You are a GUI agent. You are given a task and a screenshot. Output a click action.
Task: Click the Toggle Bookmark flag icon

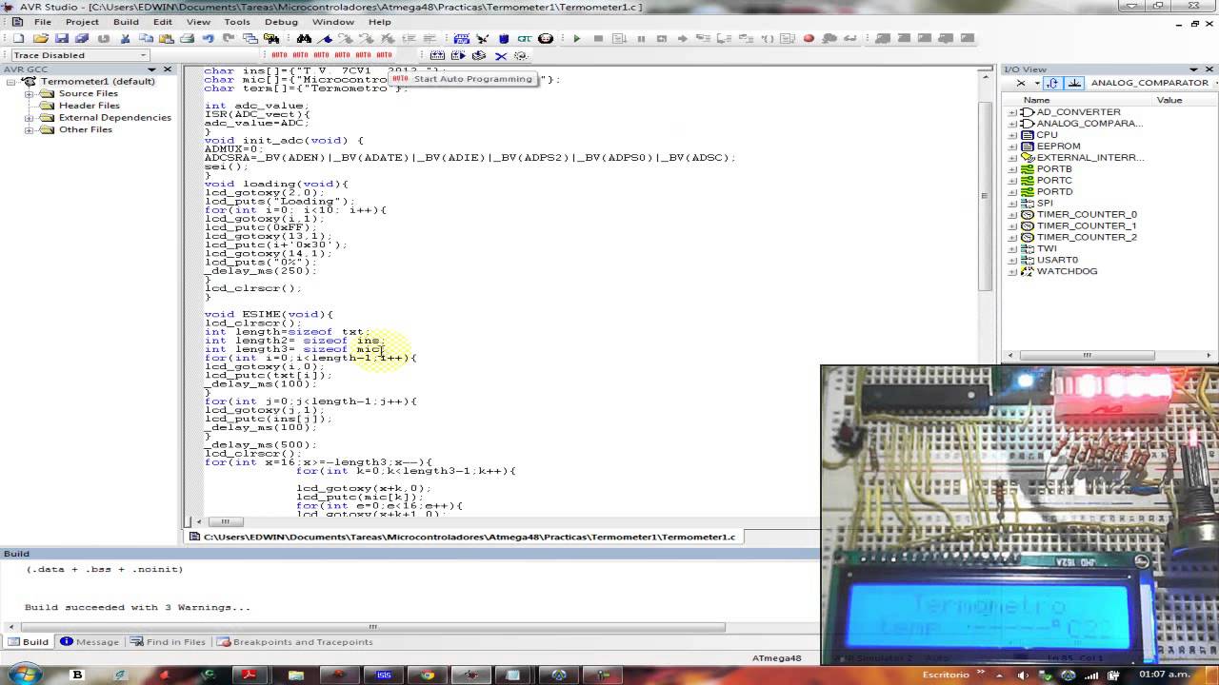(325, 39)
